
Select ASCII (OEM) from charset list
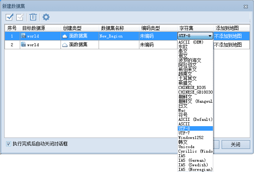[195, 42]
